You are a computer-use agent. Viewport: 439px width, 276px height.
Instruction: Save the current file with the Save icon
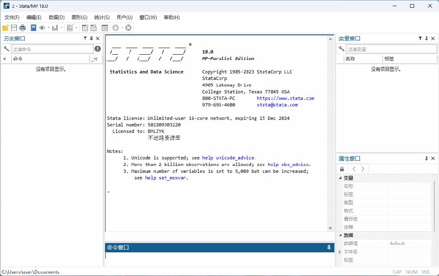point(14,28)
